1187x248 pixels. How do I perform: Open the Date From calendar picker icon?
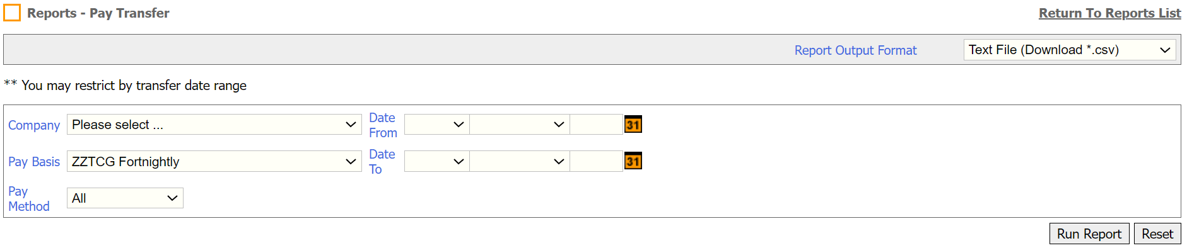[633, 125]
